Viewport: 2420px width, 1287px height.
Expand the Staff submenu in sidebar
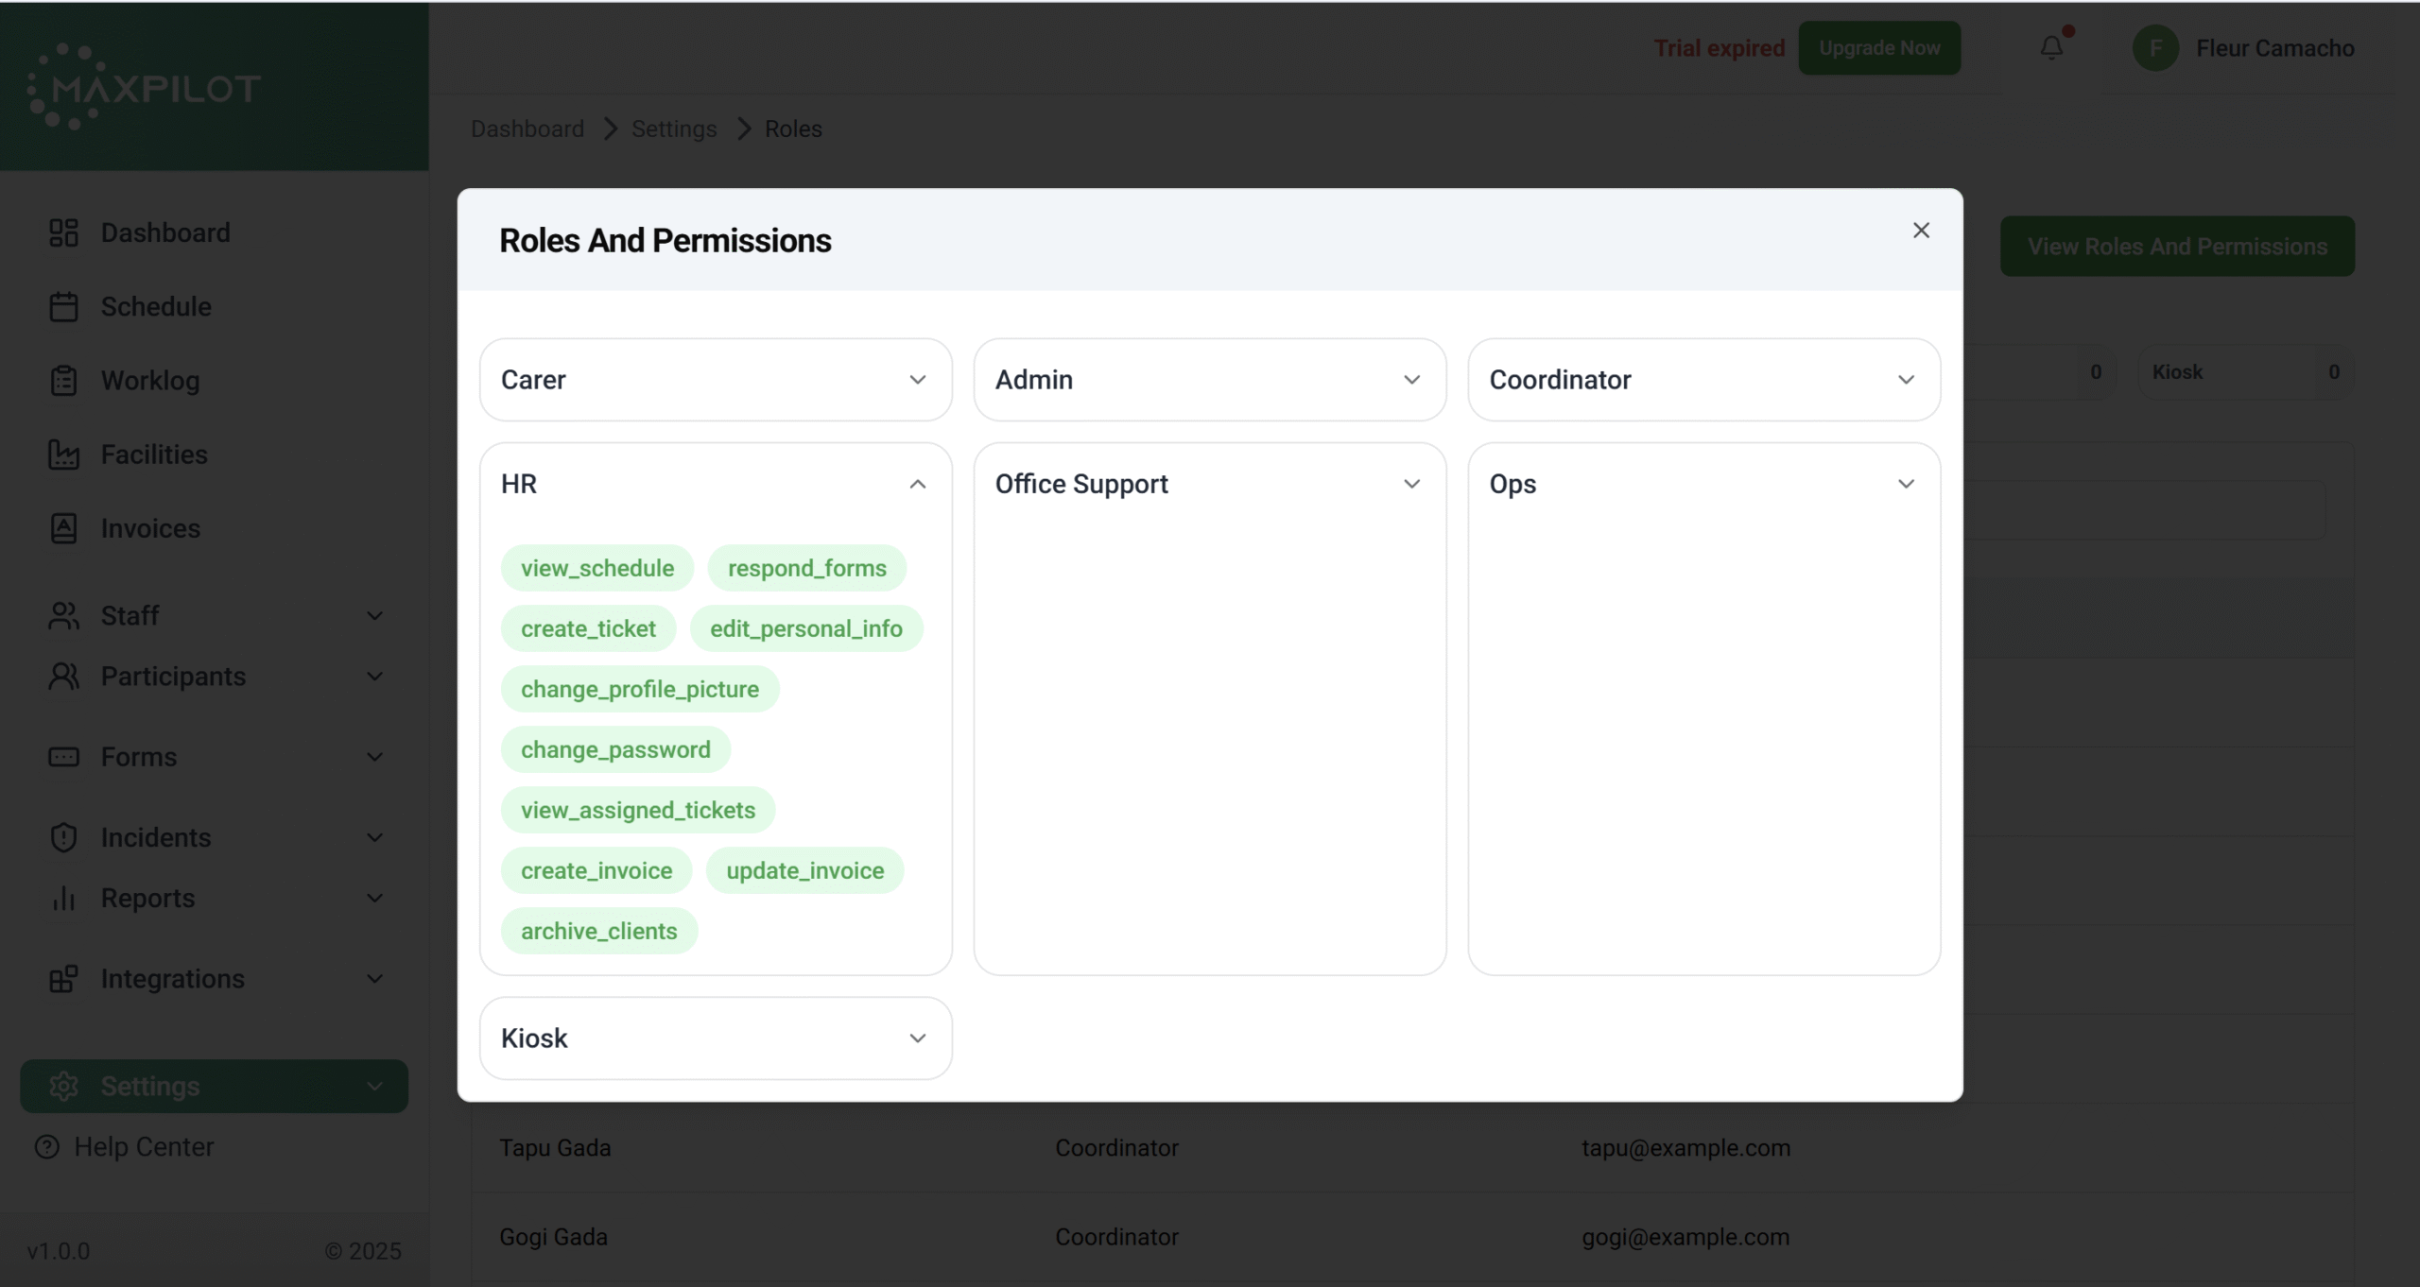pyautogui.click(x=374, y=616)
